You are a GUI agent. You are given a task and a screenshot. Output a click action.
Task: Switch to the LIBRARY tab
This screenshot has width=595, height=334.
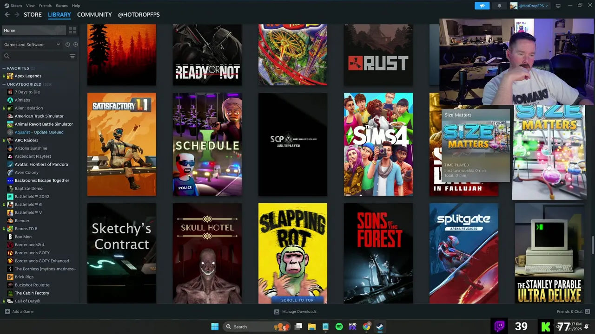point(59,15)
